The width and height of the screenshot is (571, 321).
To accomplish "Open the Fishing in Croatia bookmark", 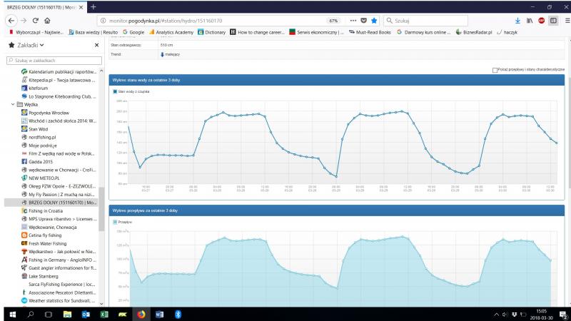I will 46,211.
